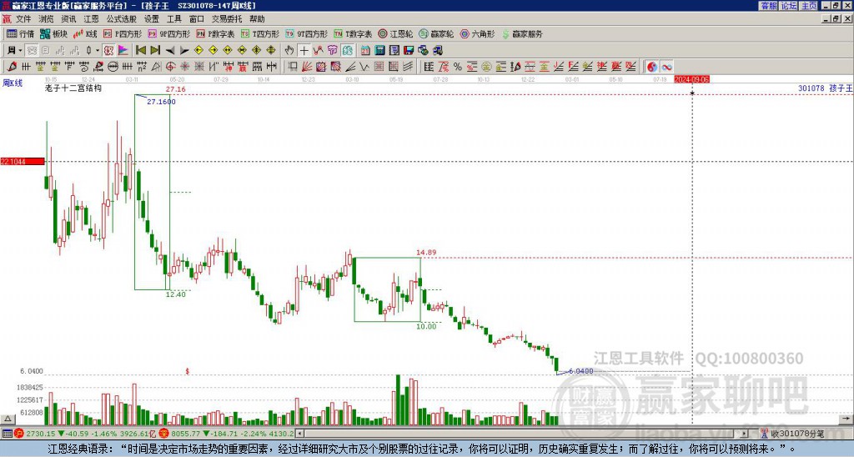Screen dimensions: 854x457
Task: Open the candlestick style dropdown arrow
Action: click(x=97, y=51)
